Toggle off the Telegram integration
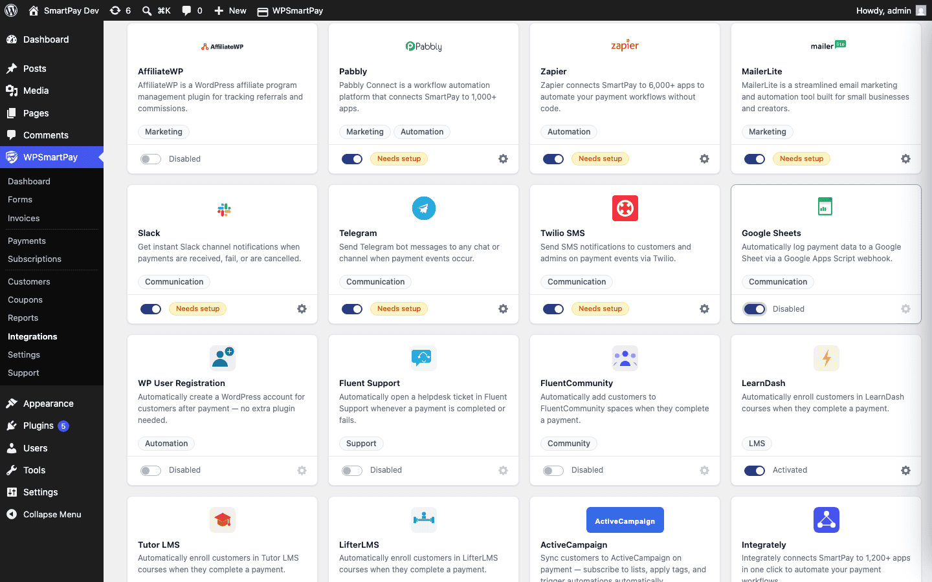This screenshot has width=932, height=582. (352, 309)
